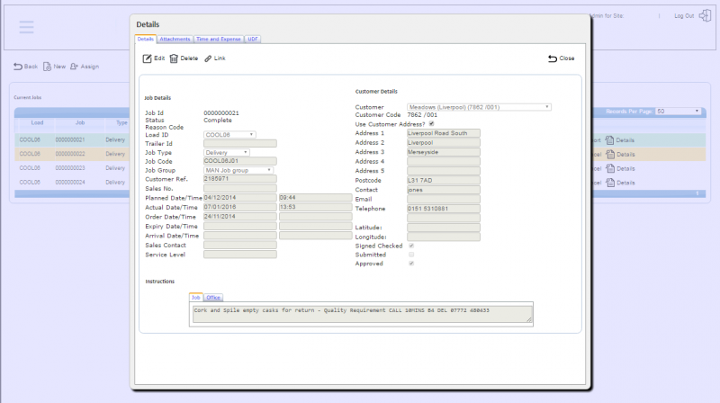Open the hamburger menu icon
The width and height of the screenshot is (720, 403).
click(x=26, y=27)
